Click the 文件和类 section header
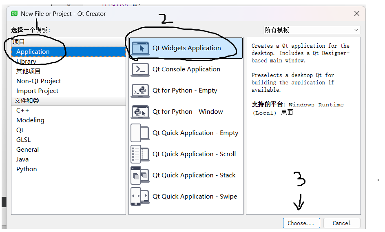This screenshot has height=232, width=385. [69, 101]
